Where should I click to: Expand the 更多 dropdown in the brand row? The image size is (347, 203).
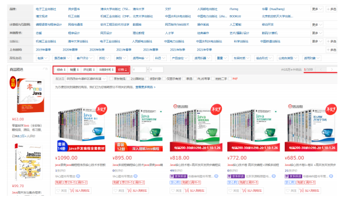(x=317, y=9)
